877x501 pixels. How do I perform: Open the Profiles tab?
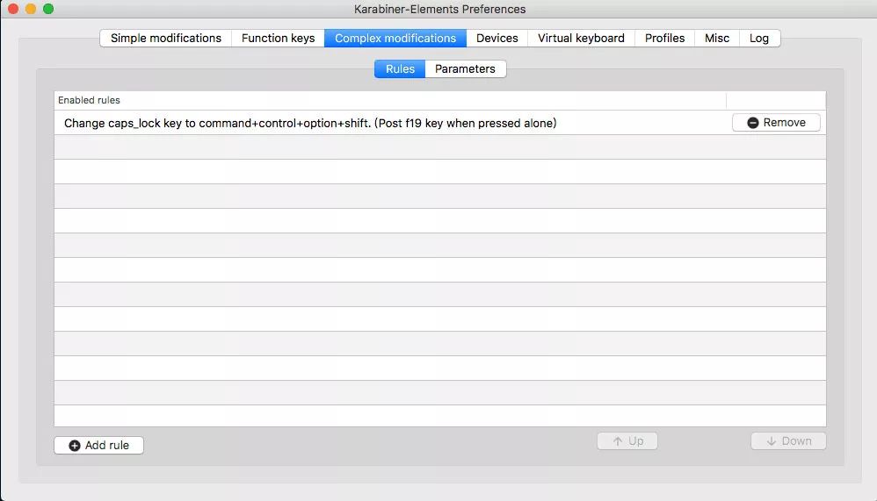click(664, 38)
